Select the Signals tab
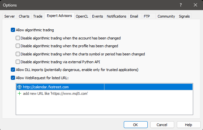The width and height of the screenshot is (203, 130). click(184, 16)
